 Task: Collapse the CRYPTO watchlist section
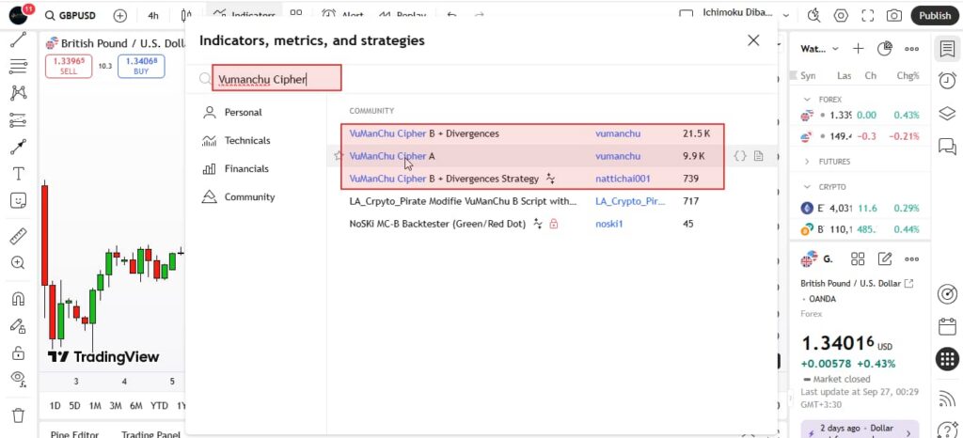[806, 187]
